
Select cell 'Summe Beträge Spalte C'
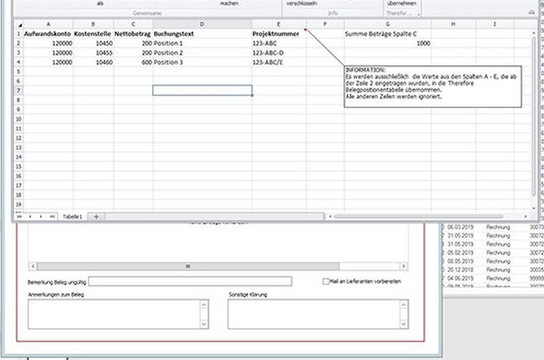click(x=388, y=33)
